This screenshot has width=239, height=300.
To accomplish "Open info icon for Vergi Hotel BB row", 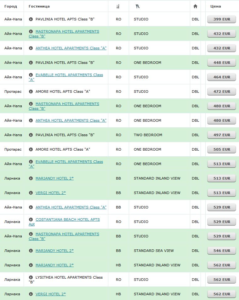I will click(31, 192).
